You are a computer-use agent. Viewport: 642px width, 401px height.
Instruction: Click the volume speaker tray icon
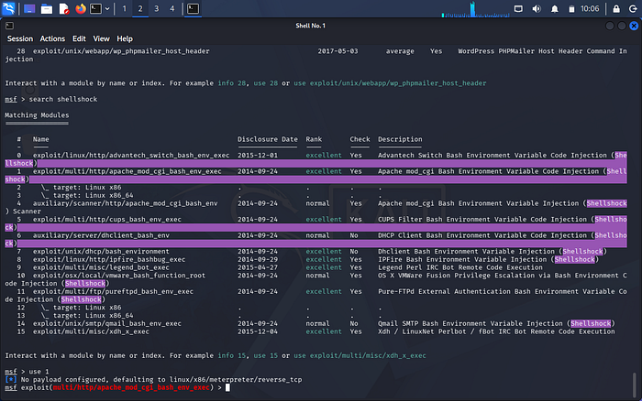click(537, 8)
